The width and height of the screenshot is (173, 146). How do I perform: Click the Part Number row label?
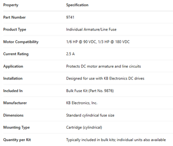coord(14,17)
